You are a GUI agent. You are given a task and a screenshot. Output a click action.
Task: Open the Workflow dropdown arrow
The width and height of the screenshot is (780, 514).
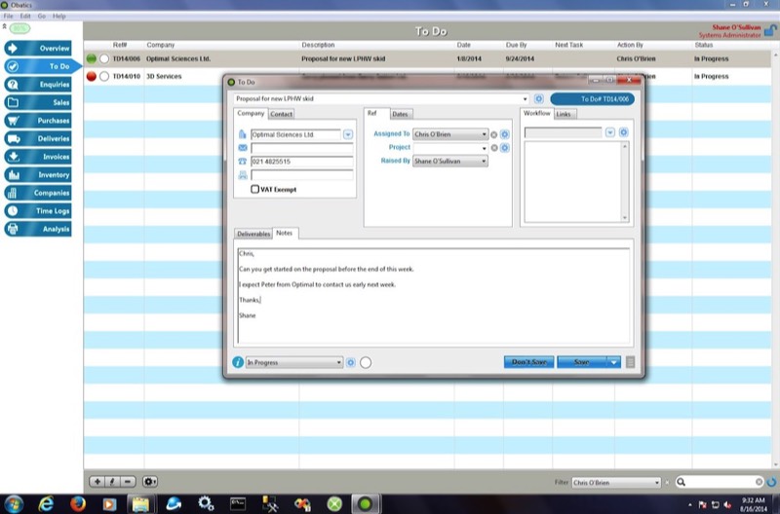coord(610,132)
